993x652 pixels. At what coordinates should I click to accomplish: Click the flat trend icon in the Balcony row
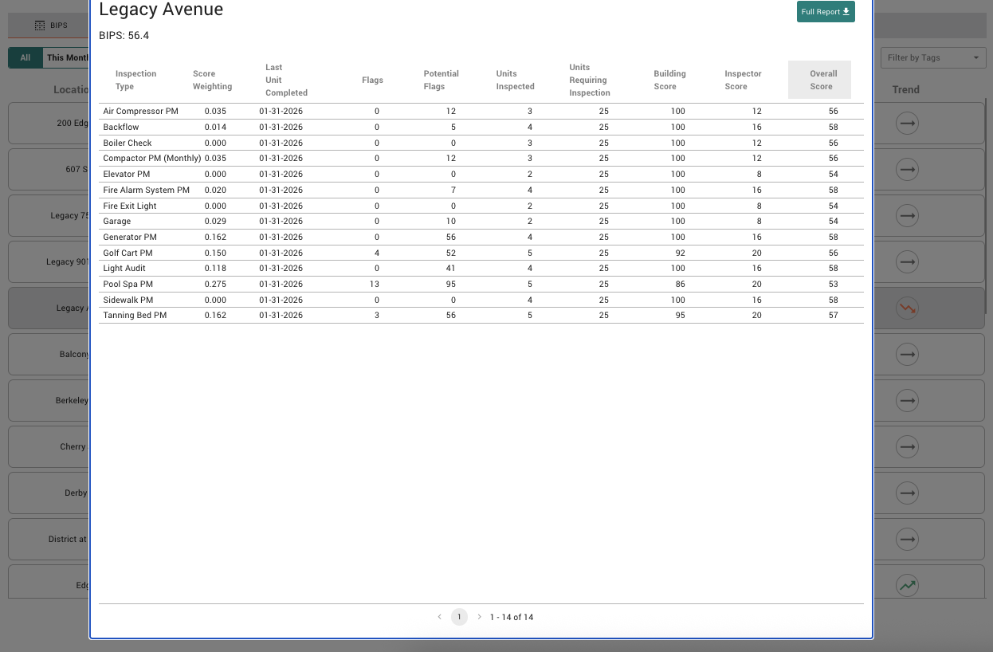click(x=907, y=354)
